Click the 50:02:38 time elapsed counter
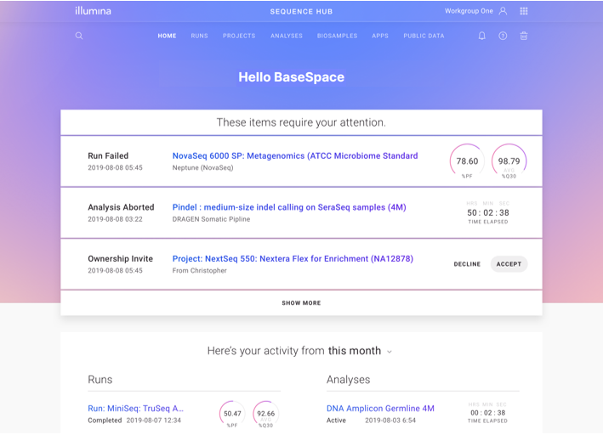The image size is (603, 435). [488, 212]
